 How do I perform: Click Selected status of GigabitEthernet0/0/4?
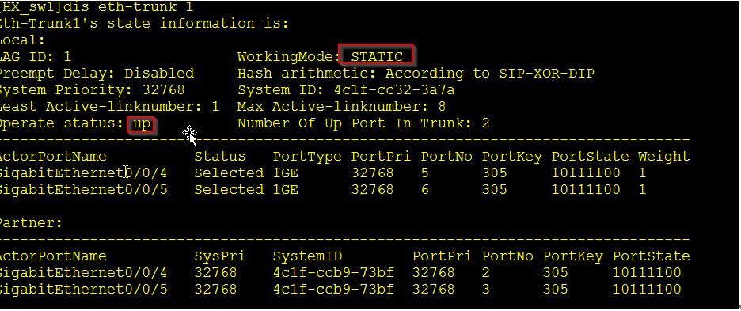230,173
